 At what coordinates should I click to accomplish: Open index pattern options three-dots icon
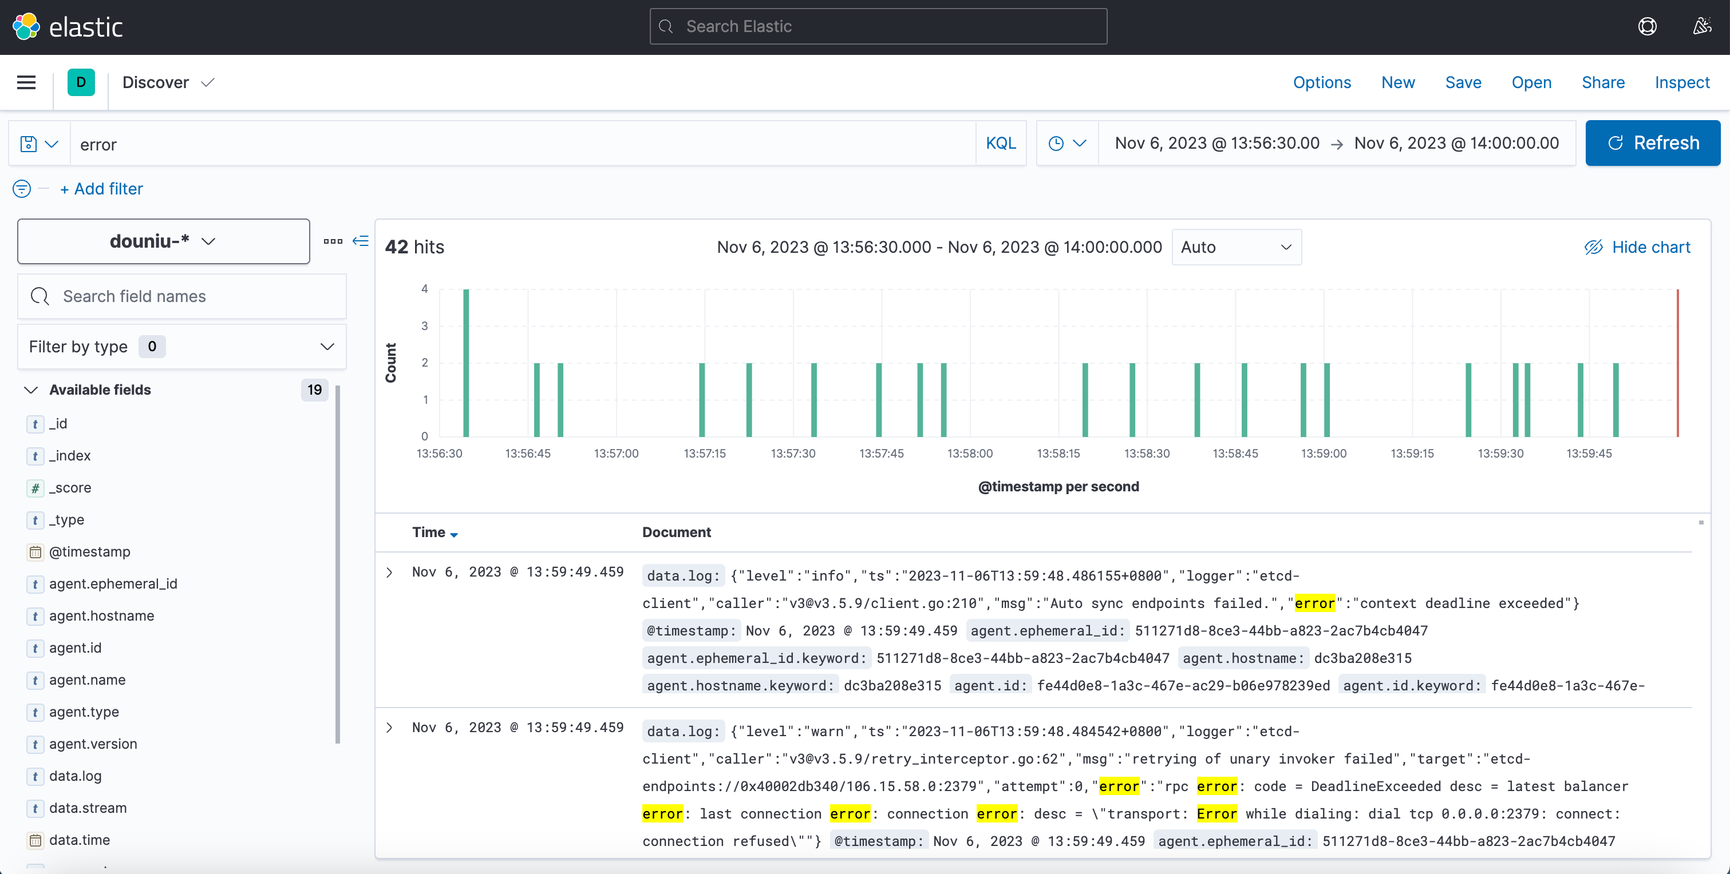(x=333, y=241)
